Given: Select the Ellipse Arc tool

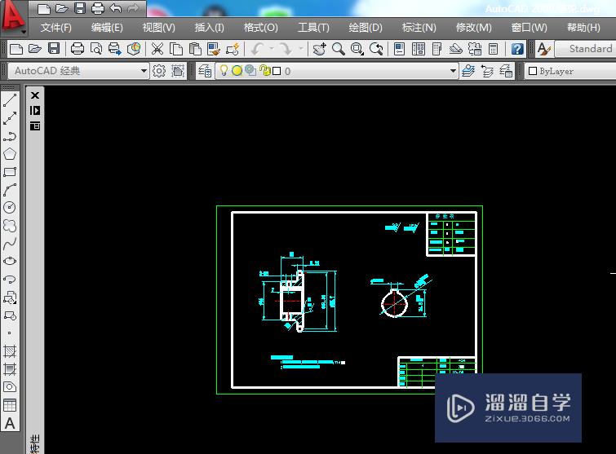Looking at the screenshot, I should click(x=10, y=280).
